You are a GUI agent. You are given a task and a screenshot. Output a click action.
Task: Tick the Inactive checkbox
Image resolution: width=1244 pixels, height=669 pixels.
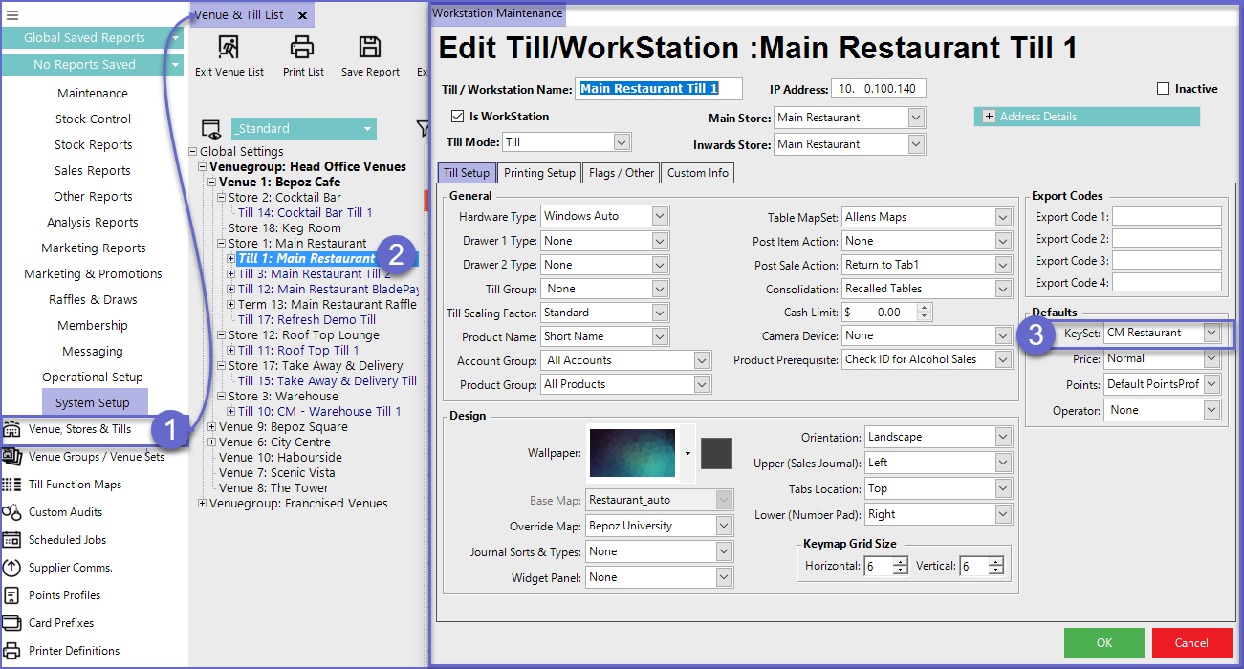(x=1164, y=89)
